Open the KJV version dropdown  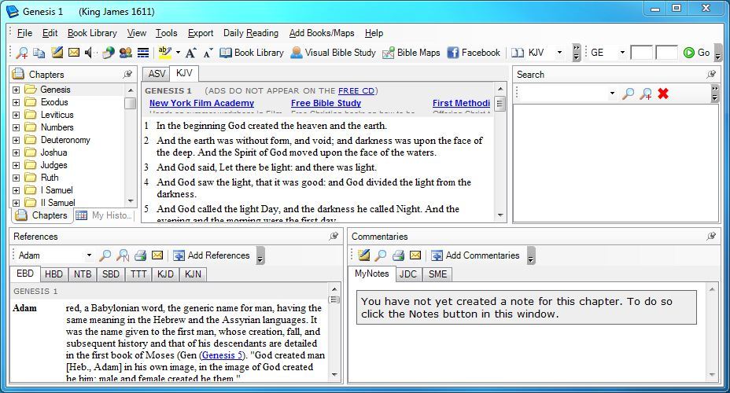tap(559, 53)
